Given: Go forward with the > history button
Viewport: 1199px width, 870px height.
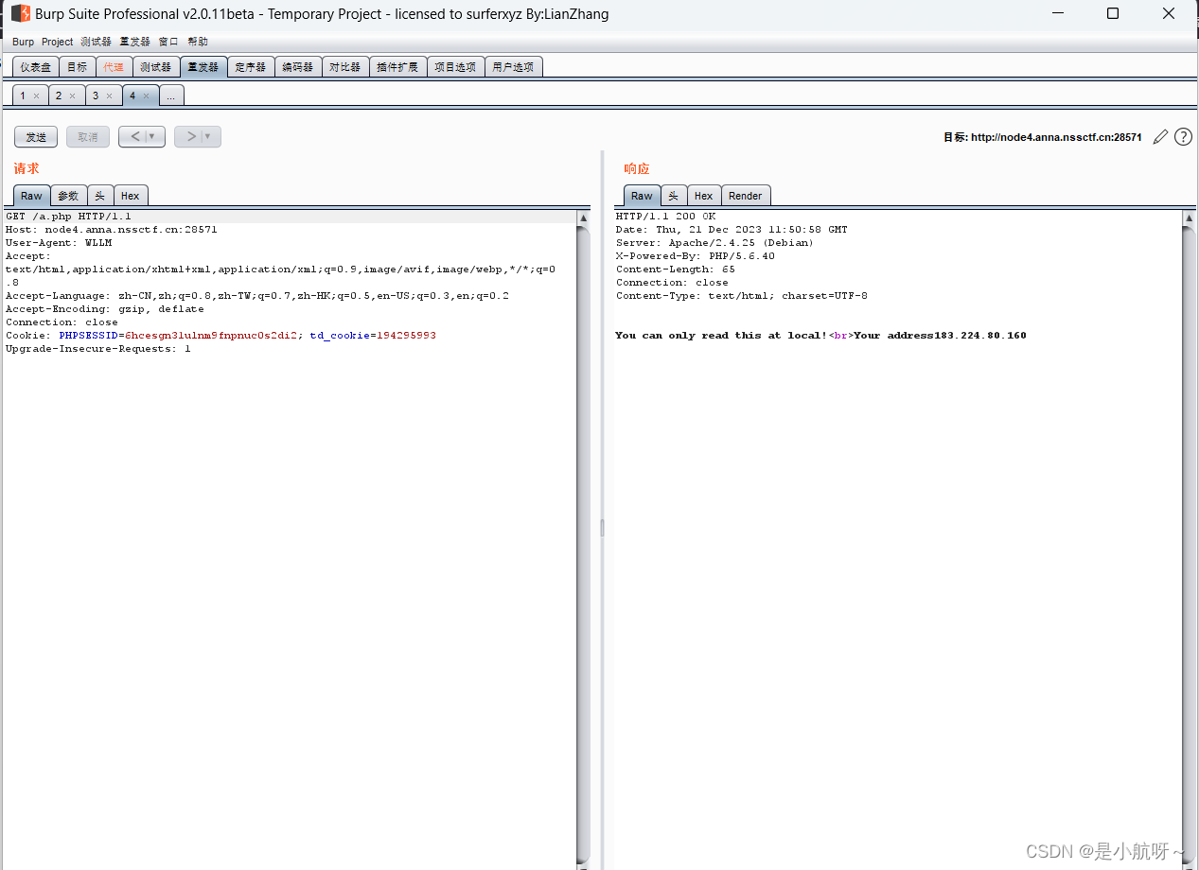Looking at the screenshot, I should click(191, 136).
